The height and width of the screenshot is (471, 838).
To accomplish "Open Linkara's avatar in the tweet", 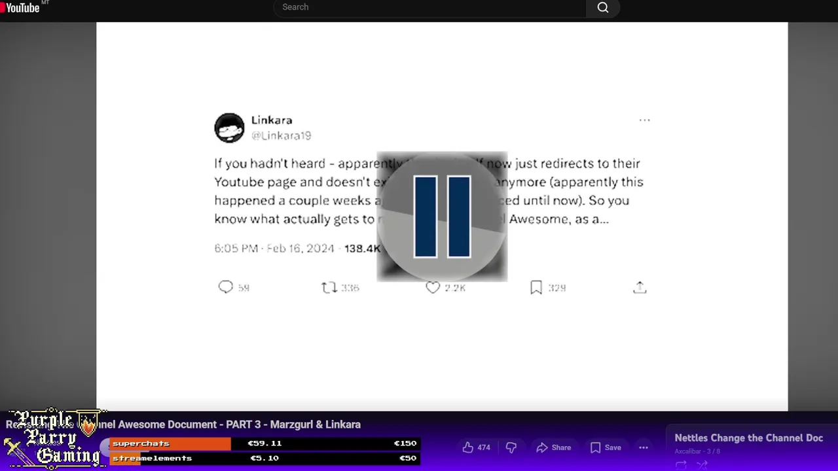I will pyautogui.click(x=229, y=128).
